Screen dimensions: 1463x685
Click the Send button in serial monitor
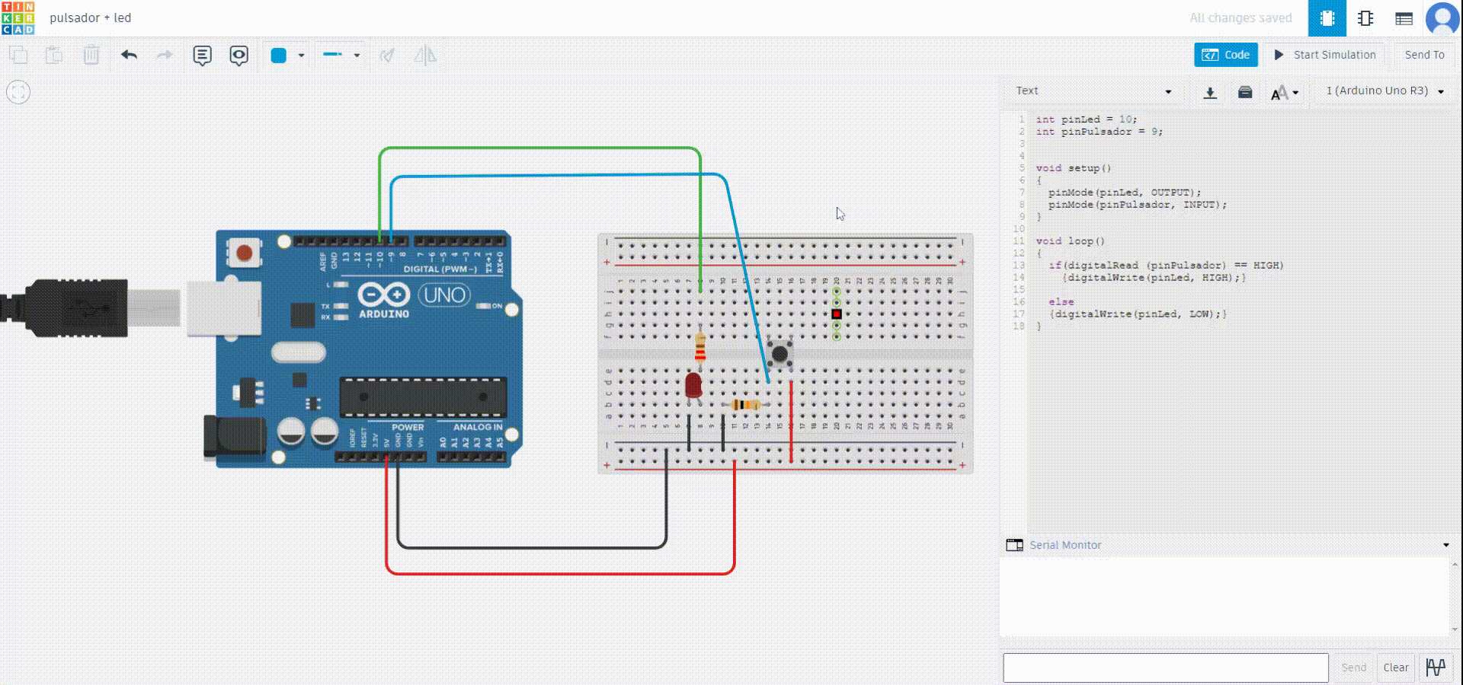pyautogui.click(x=1353, y=667)
